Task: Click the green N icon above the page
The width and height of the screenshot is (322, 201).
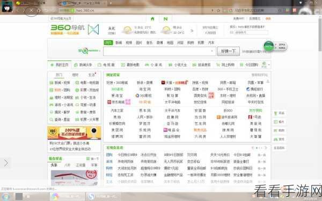Action: 165,19
